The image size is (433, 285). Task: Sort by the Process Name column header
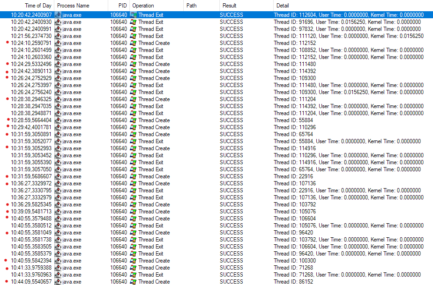tap(73, 6)
